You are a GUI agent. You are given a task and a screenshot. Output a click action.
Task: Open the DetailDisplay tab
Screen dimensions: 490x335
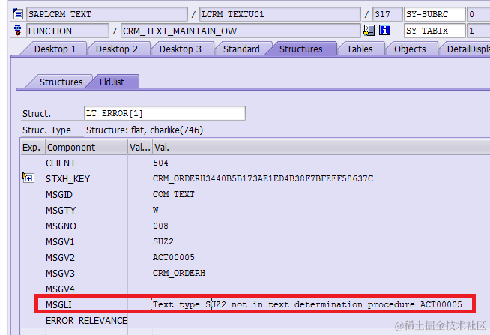tap(468, 49)
